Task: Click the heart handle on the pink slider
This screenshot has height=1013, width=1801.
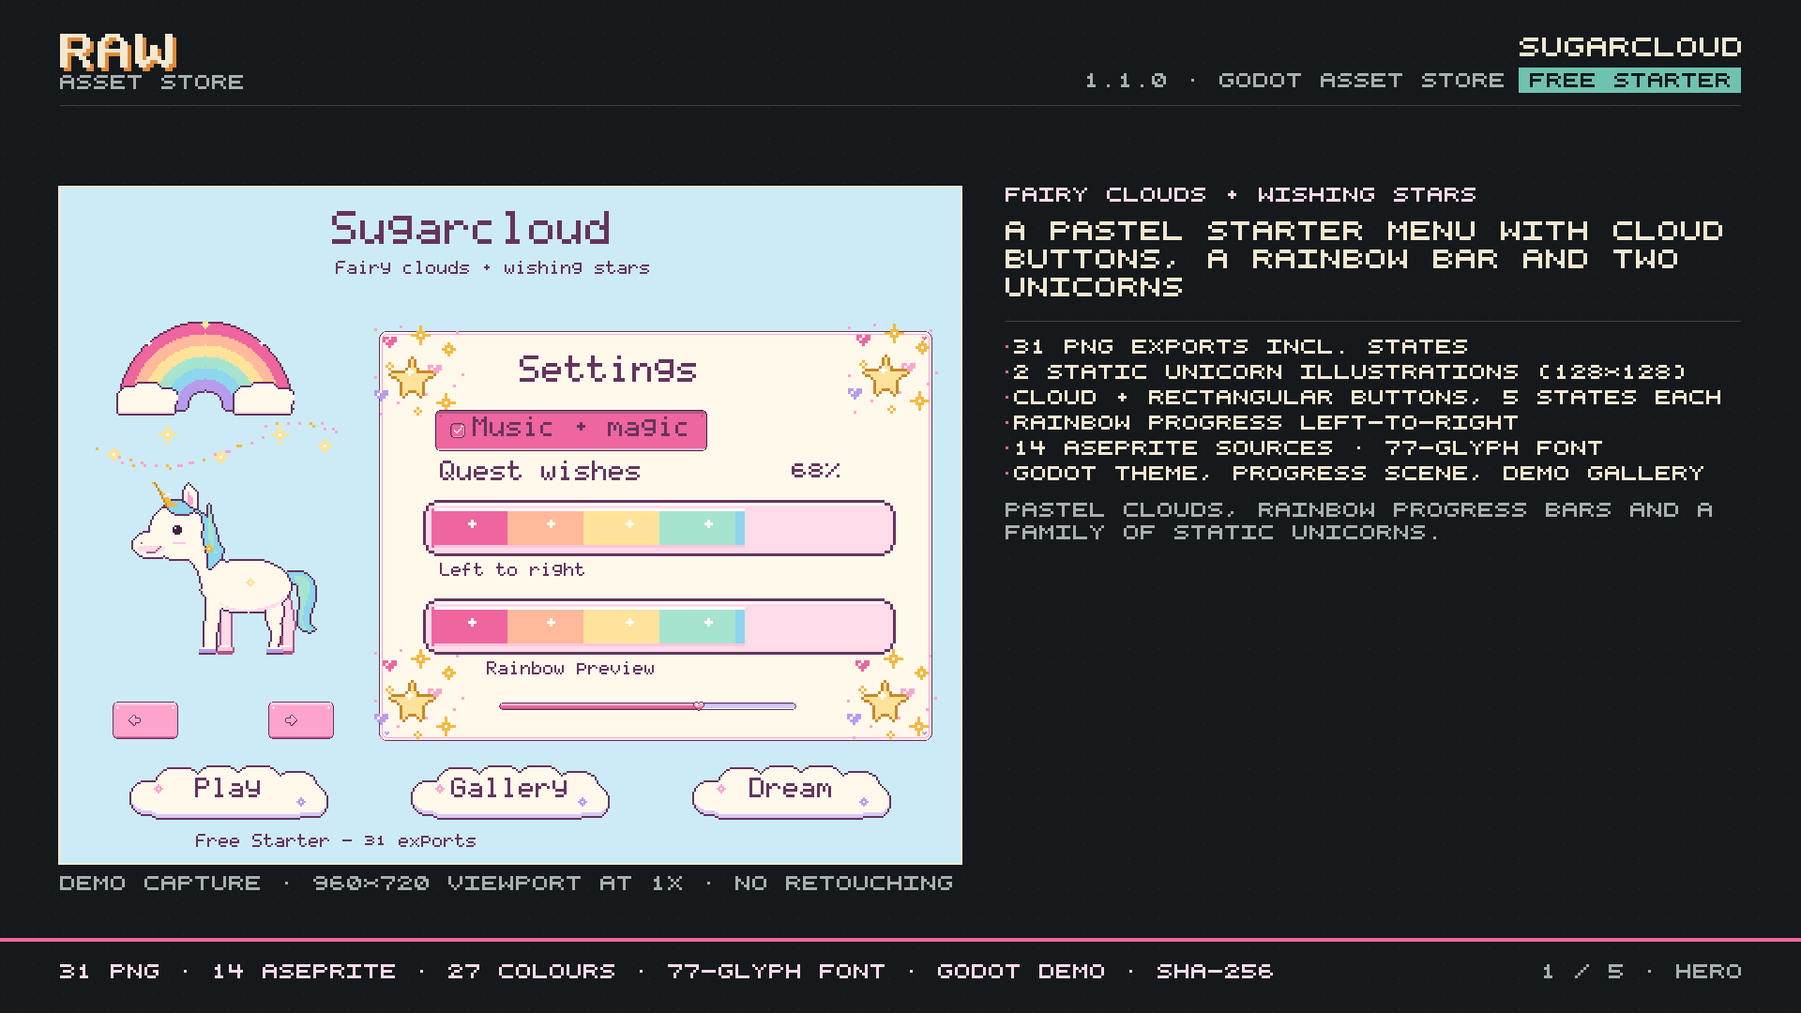Action: point(699,705)
